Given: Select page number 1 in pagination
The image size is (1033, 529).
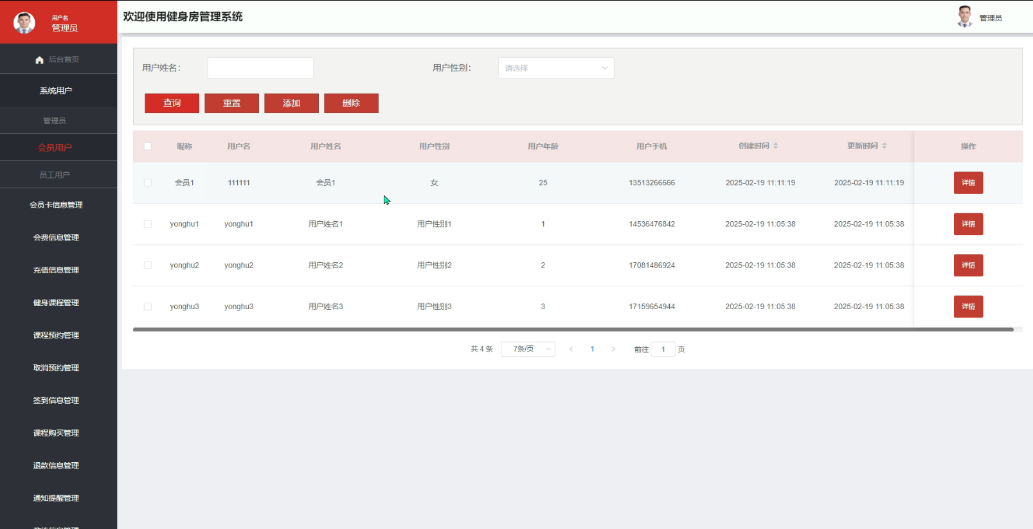Looking at the screenshot, I should (592, 349).
